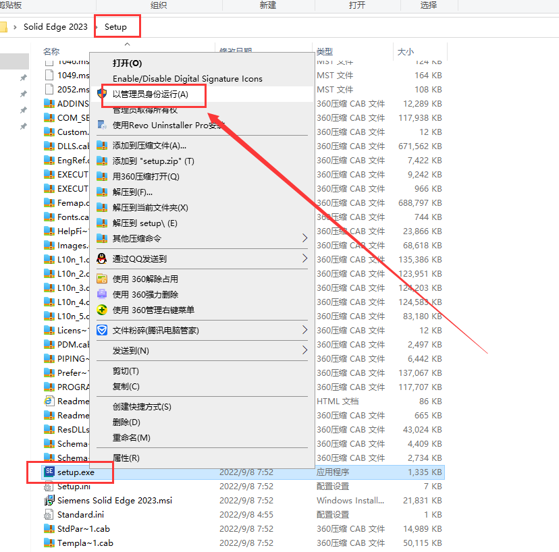Click the Revo Uninstaller Pro icon

point(102,125)
